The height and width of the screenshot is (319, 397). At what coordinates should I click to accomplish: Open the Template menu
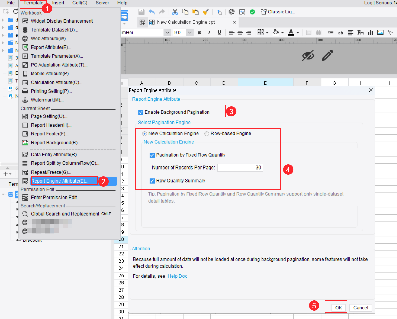pos(33,3)
